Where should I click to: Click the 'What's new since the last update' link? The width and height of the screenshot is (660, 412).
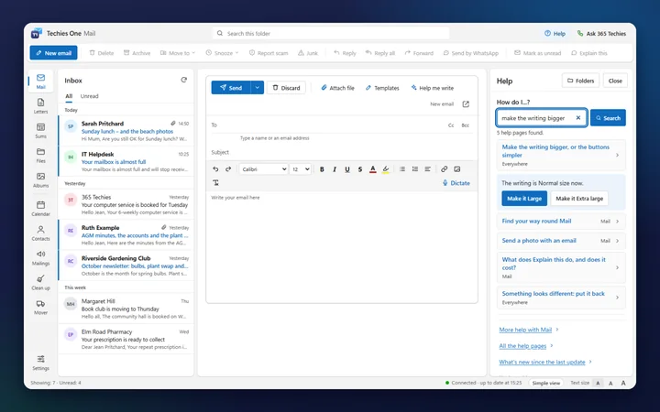[542, 362]
